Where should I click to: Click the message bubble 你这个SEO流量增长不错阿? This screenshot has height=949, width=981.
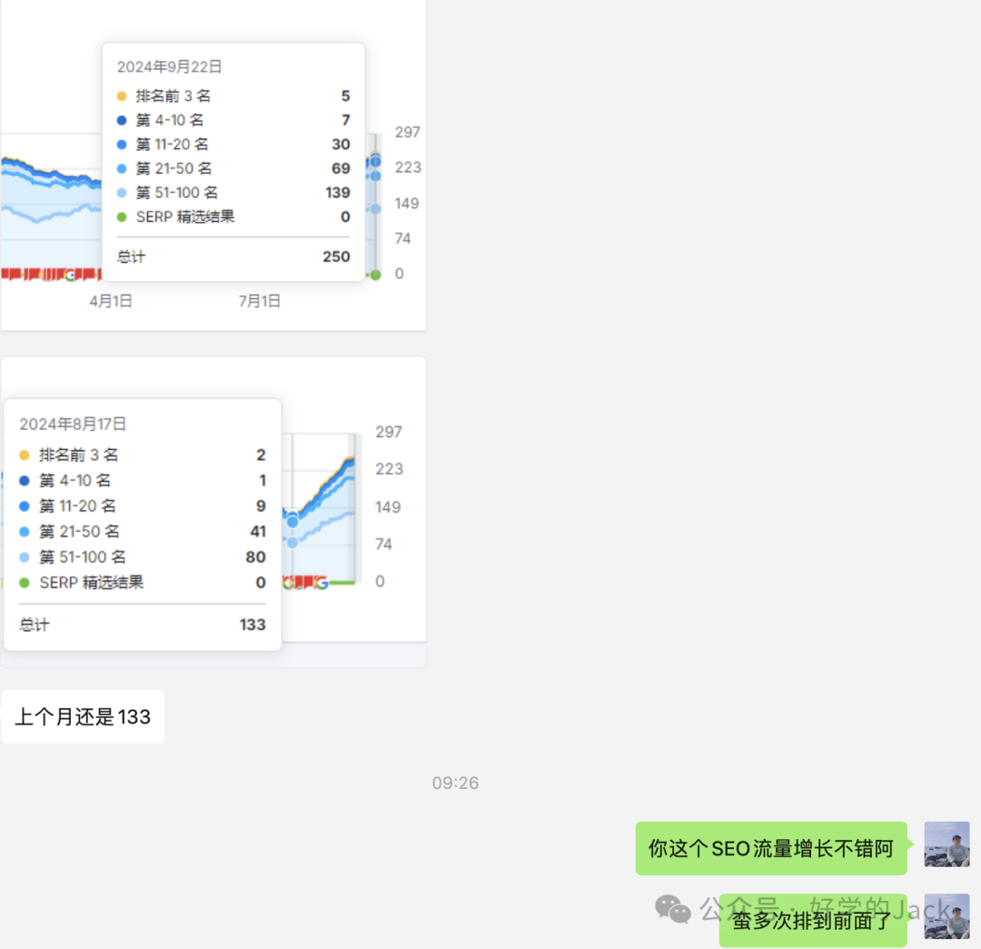pos(771,847)
